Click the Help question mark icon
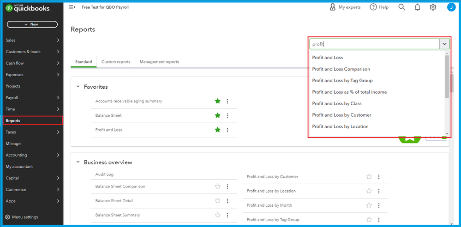Viewport: 461px width, 227px height. point(373,7)
